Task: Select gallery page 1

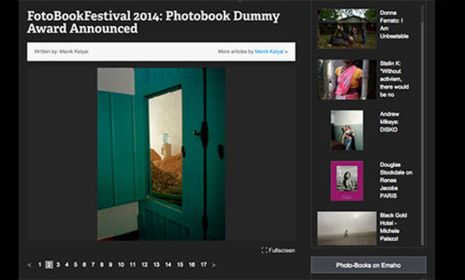Action: (x=40, y=265)
